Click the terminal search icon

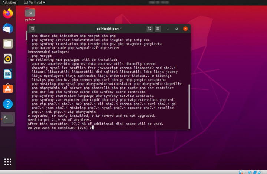pos(149,29)
